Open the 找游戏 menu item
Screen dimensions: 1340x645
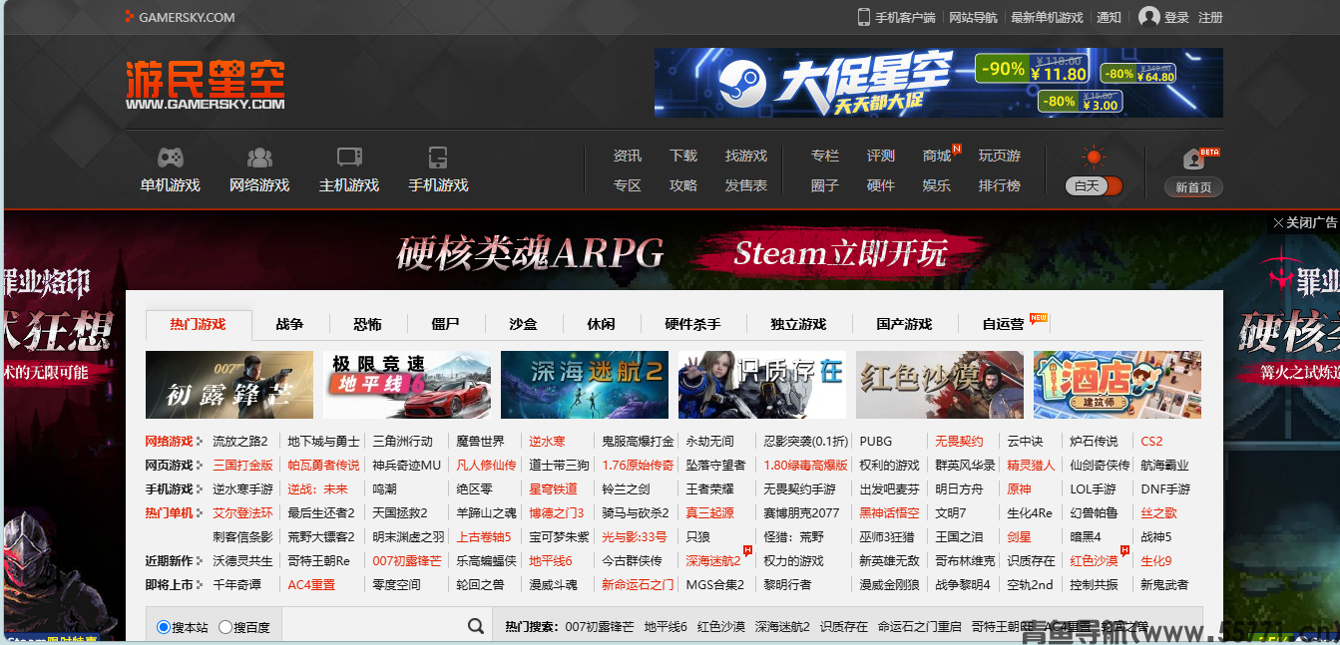point(746,156)
